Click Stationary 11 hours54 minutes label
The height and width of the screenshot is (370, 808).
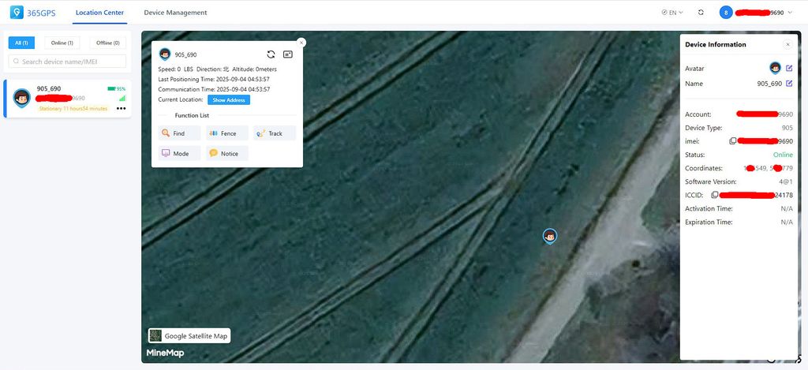[73, 108]
